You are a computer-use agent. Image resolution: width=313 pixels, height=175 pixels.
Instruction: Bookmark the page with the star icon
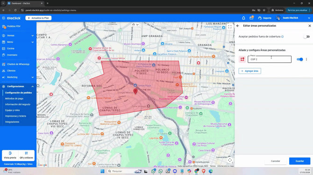click(x=264, y=10)
